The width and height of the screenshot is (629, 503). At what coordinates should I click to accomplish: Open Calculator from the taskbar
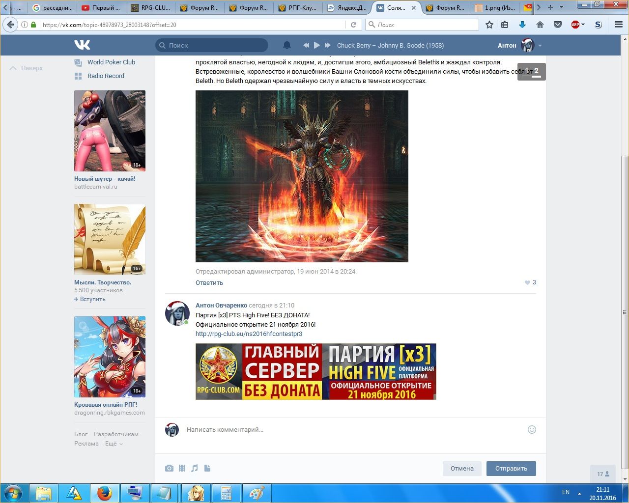[x=226, y=493]
